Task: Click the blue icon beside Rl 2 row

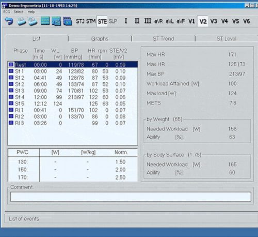Action: tap(11, 116)
